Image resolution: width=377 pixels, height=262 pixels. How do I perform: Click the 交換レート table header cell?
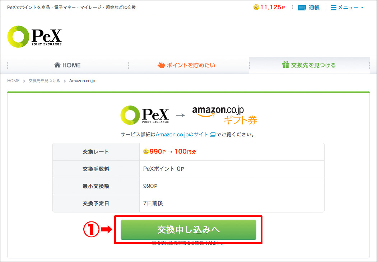pyautogui.click(x=96, y=152)
